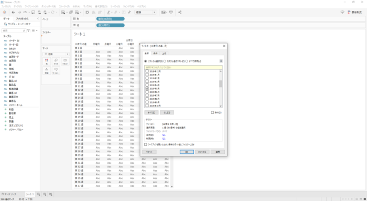Click the data guide lightbulb icon

pyautogui.click(x=342, y=12)
